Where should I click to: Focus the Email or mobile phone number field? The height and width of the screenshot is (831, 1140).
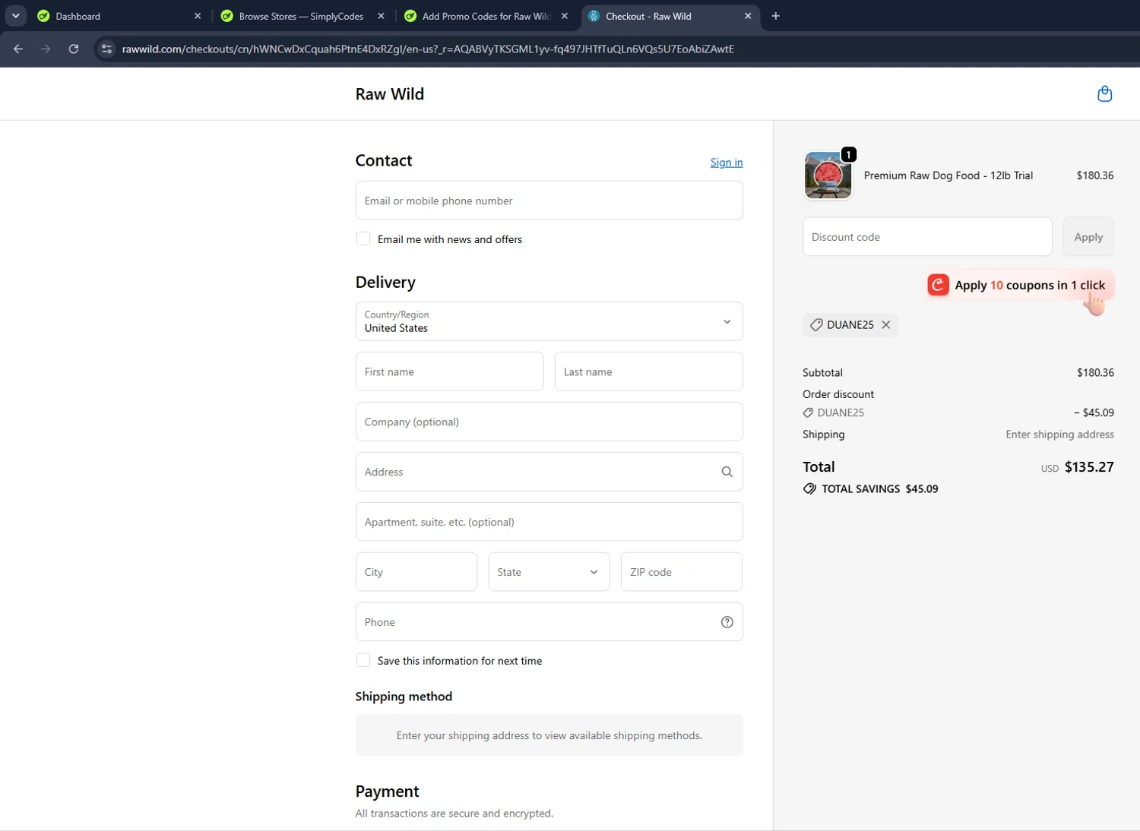click(x=549, y=201)
